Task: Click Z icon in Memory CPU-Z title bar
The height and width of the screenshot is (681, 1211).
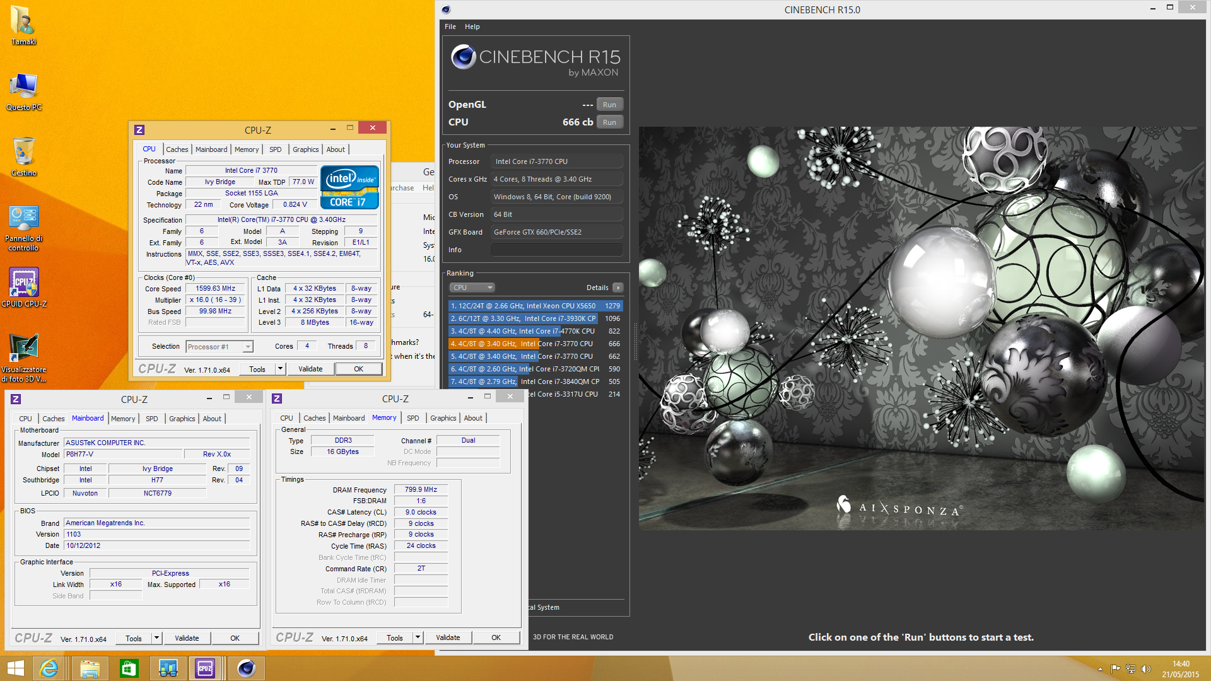Action: [277, 399]
